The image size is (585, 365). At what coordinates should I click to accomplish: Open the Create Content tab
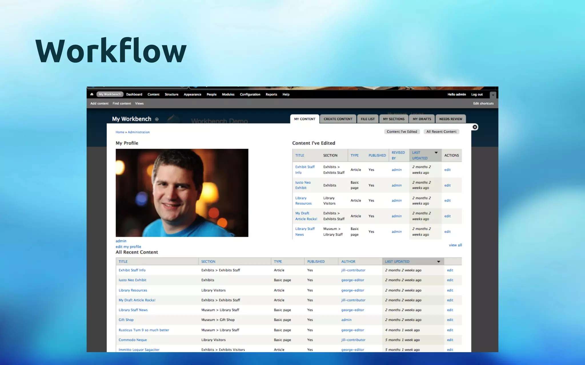click(338, 119)
